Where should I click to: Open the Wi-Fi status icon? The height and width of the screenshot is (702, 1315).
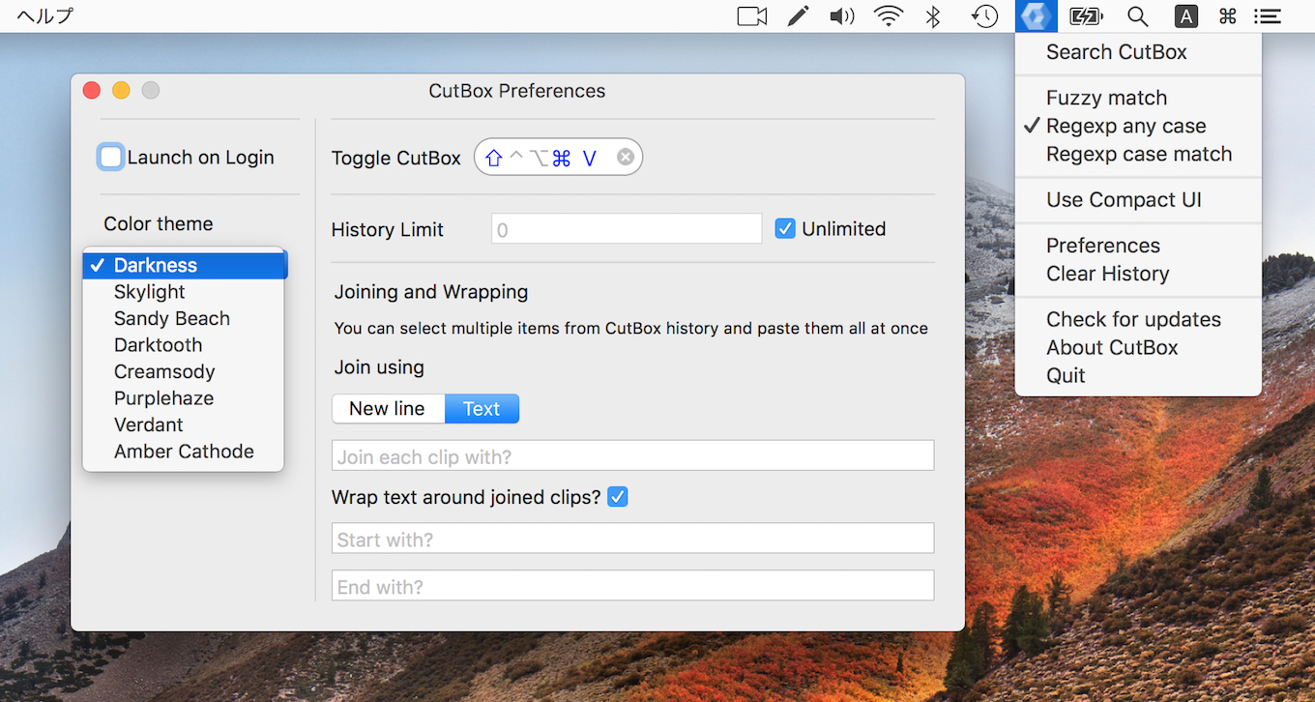point(888,16)
